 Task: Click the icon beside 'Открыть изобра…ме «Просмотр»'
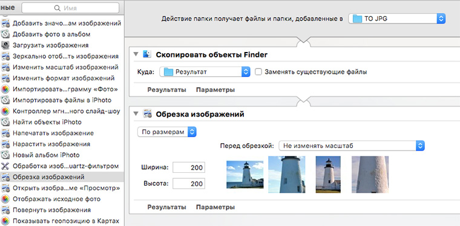pyautogui.click(x=5, y=188)
